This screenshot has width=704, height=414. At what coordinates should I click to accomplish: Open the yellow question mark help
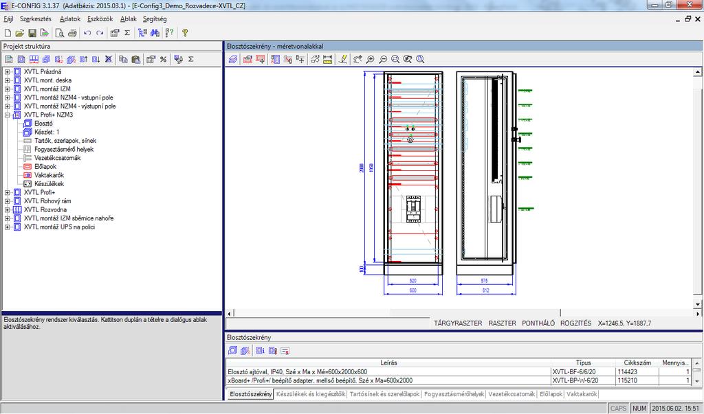coord(185,33)
